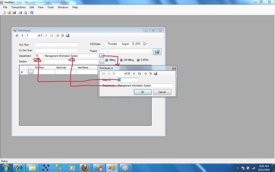The height and width of the screenshot is (172, 275).
Task: Advance to the next record with the forward arrow
Action: (46, 35)
